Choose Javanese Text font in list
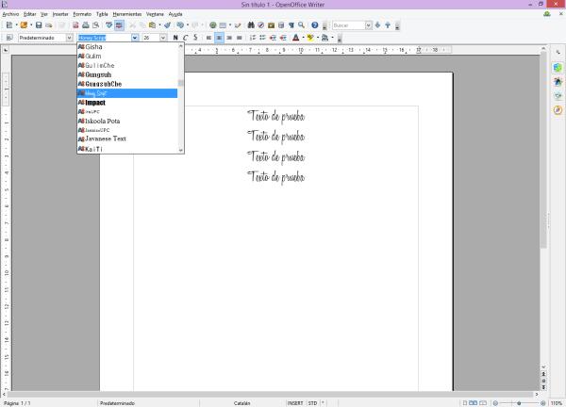 (106, 138)
